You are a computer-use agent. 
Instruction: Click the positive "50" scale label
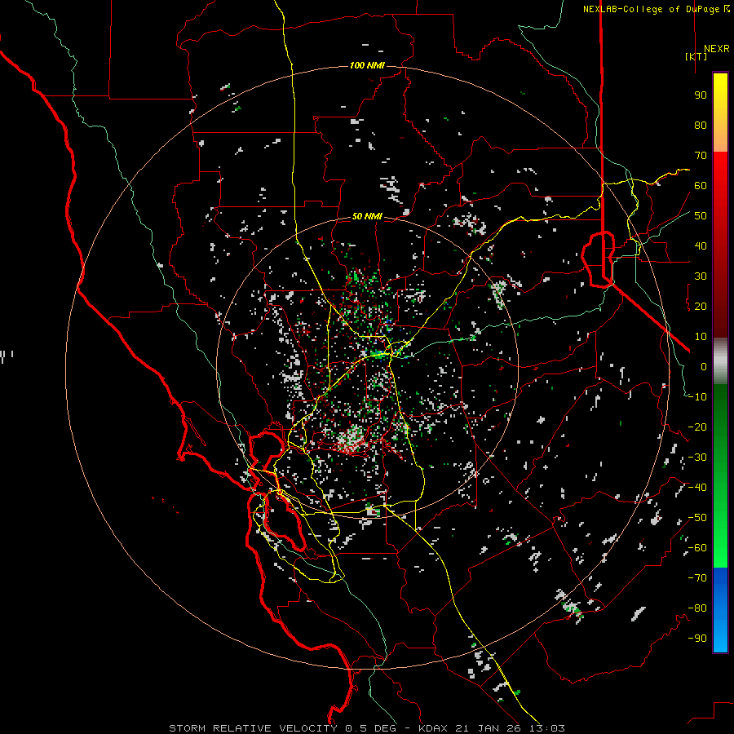[701, 216]
